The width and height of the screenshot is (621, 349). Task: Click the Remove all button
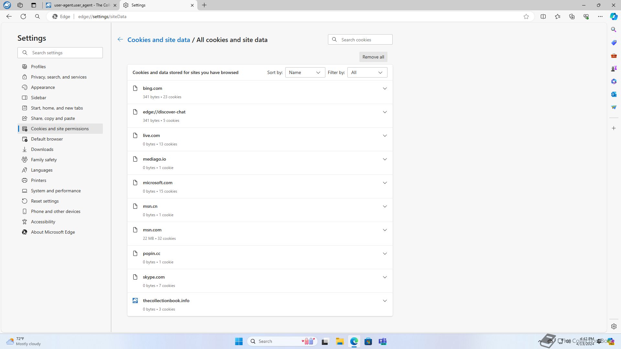(373, 57)
